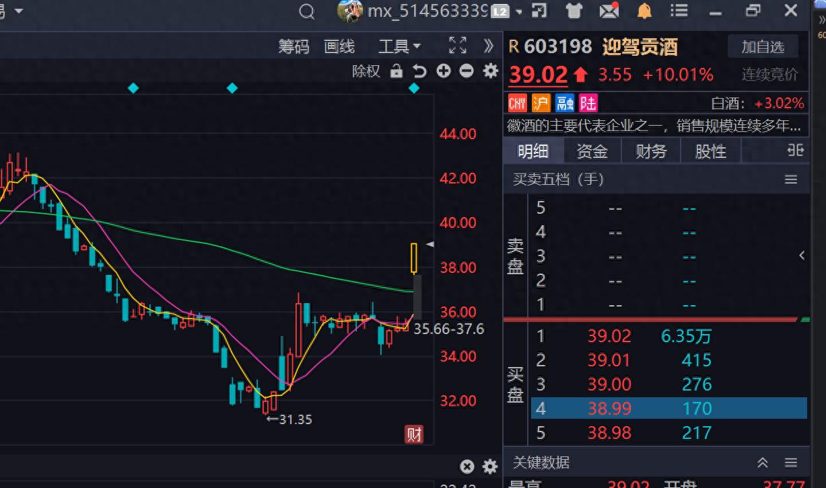Expand the double-chevron toolbar overflow

(489, 46)
